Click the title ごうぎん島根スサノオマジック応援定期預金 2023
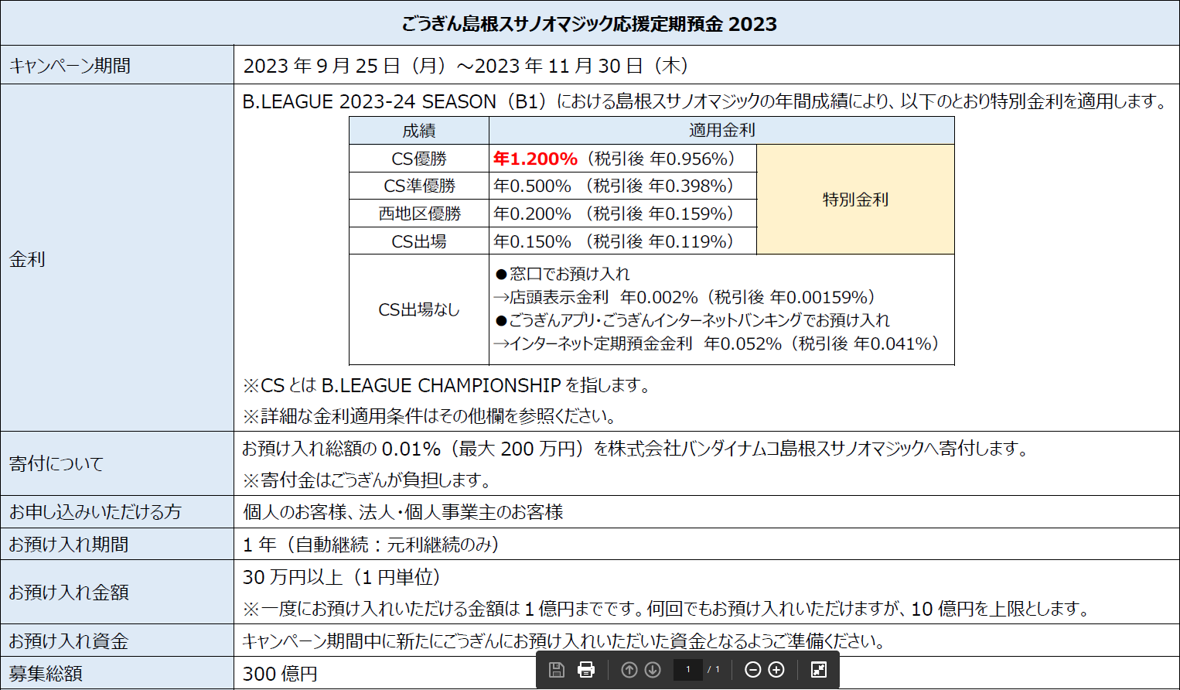Image resolution: width=1180 pixels, height=690 pixels. pos(589,24)
